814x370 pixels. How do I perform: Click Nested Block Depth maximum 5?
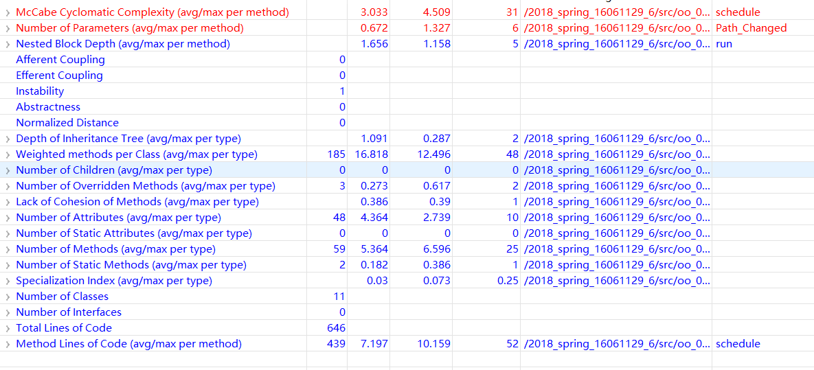coord(515,44)
